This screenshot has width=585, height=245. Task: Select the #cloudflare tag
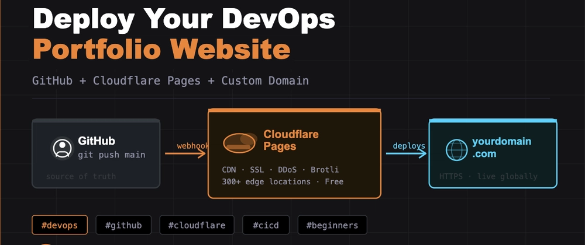(197, 225)
